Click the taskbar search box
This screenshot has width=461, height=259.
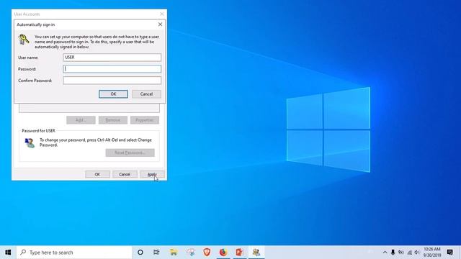point(74,253)
